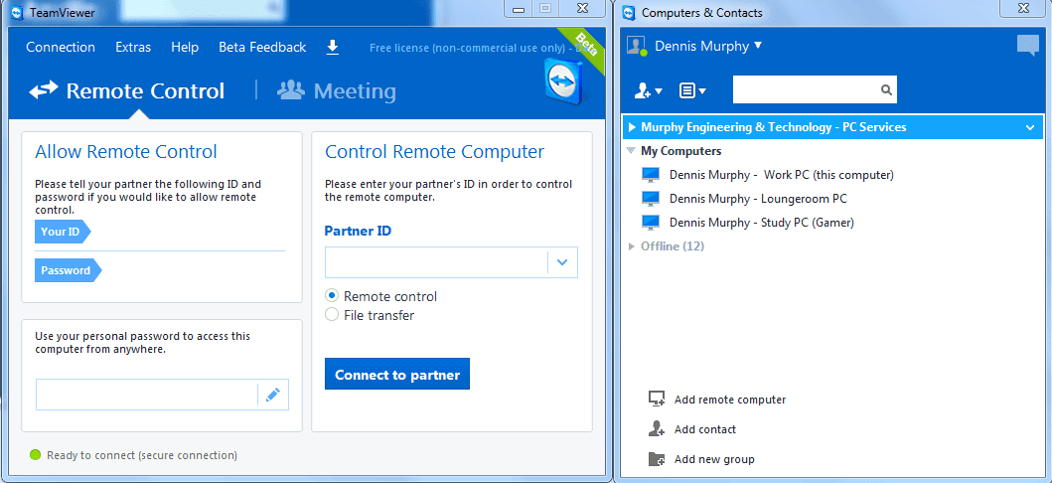Screen dimensions: 1052x483
Task: Open the add contact dropdown in the toolbar
Action: pos(648,90)
